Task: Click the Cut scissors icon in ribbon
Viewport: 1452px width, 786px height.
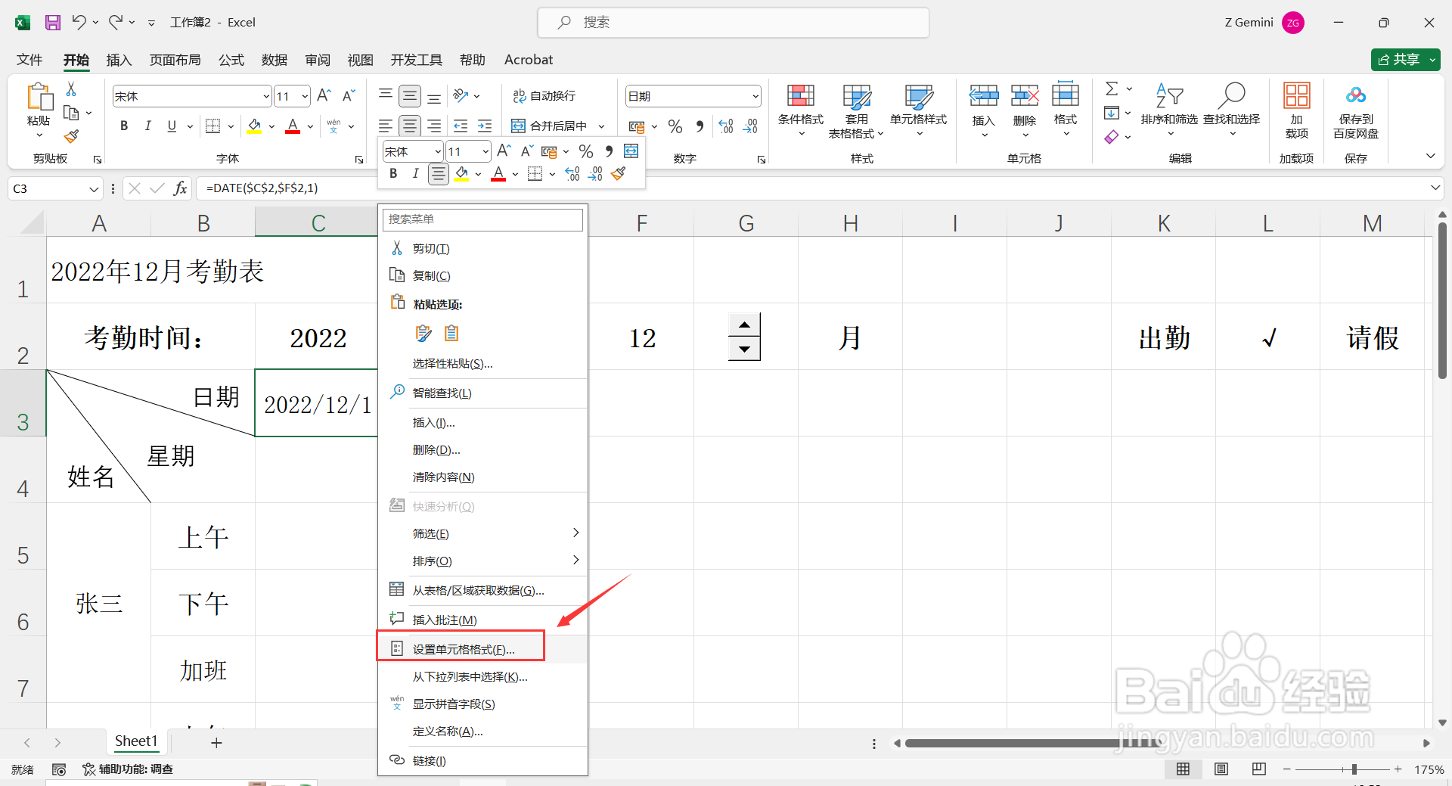Action: pos(71,89)
